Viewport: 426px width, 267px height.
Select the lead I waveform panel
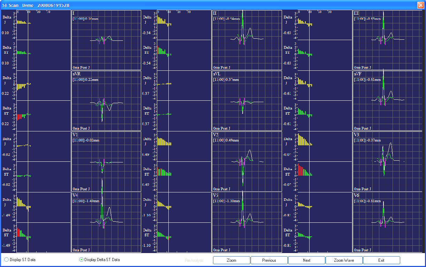[x=106, y=40]
